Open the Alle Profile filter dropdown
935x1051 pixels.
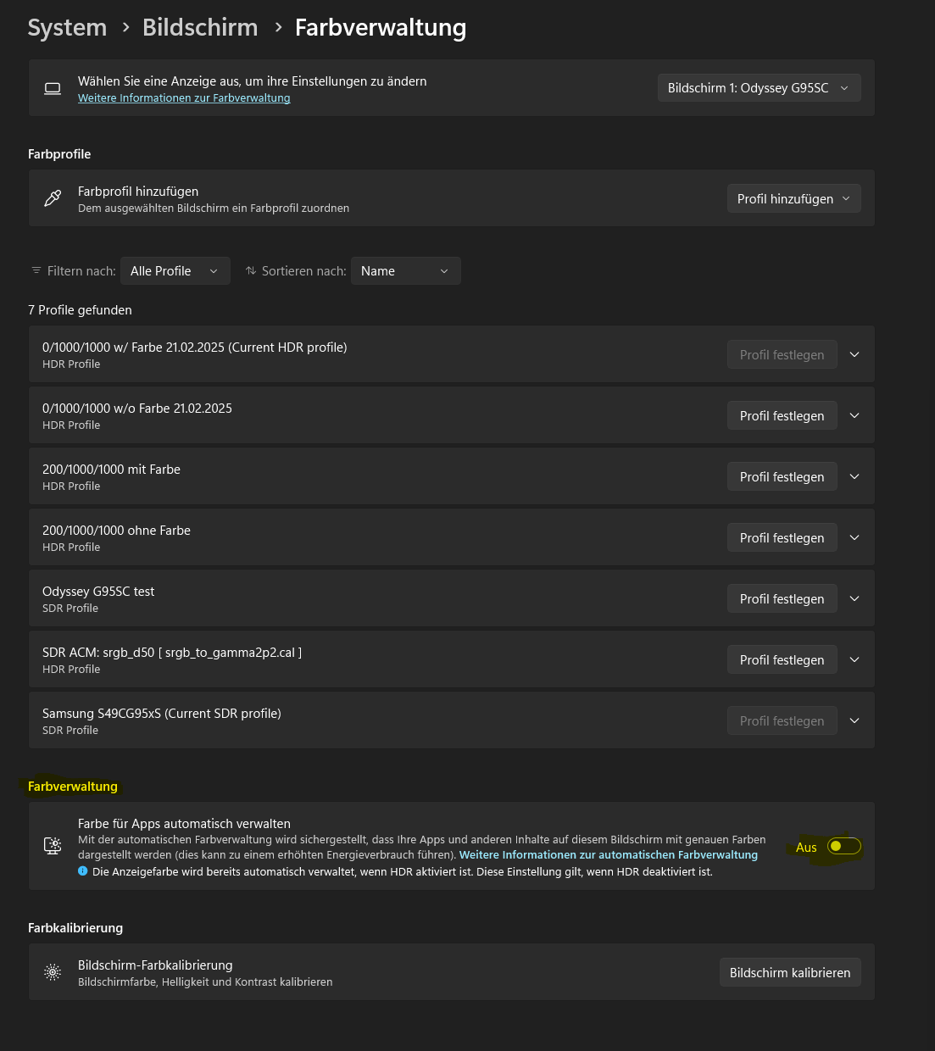175,271
